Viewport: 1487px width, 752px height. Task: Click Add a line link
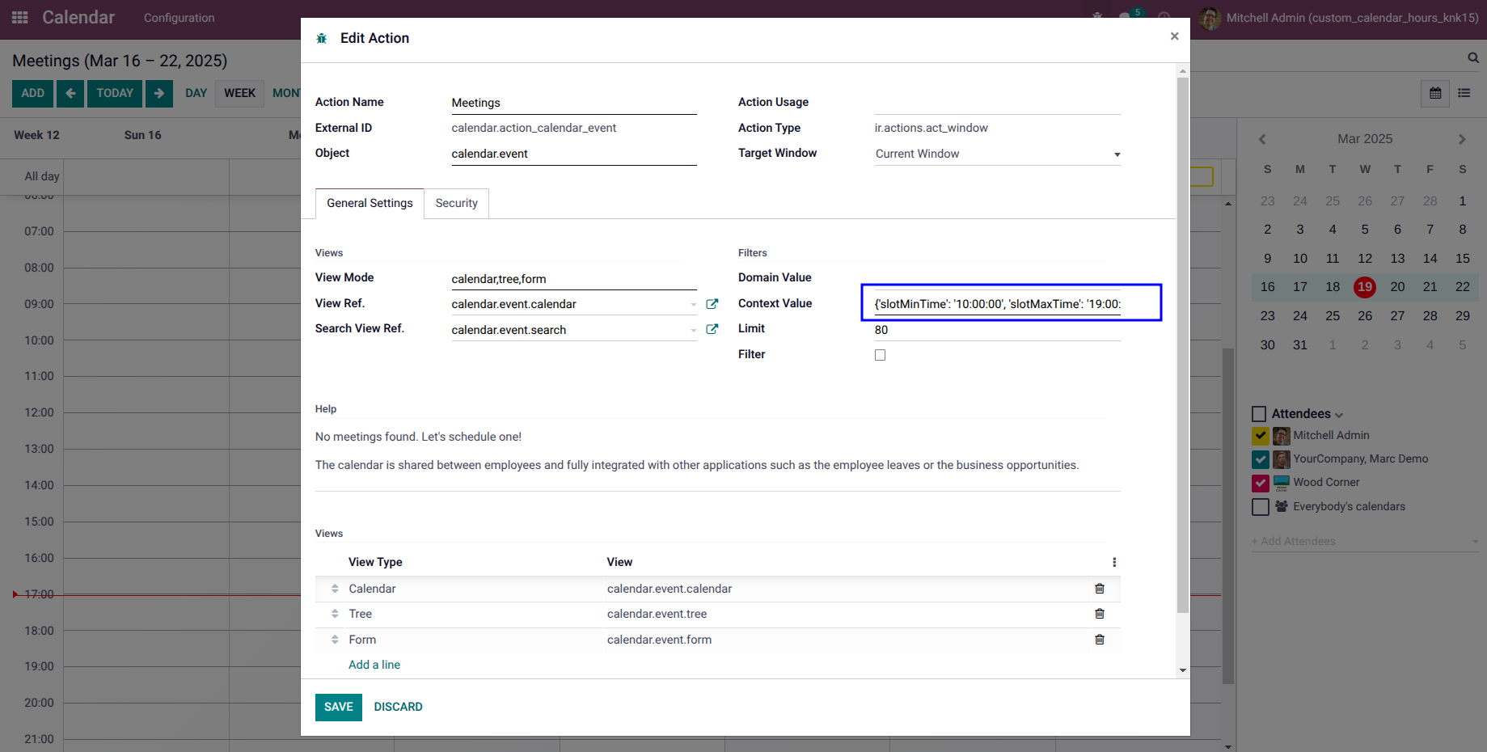[x=374, y=665]
